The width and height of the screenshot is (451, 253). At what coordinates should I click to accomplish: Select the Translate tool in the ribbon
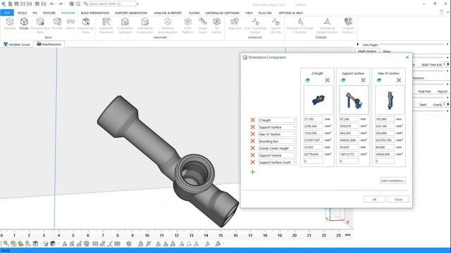click(10, 24)
